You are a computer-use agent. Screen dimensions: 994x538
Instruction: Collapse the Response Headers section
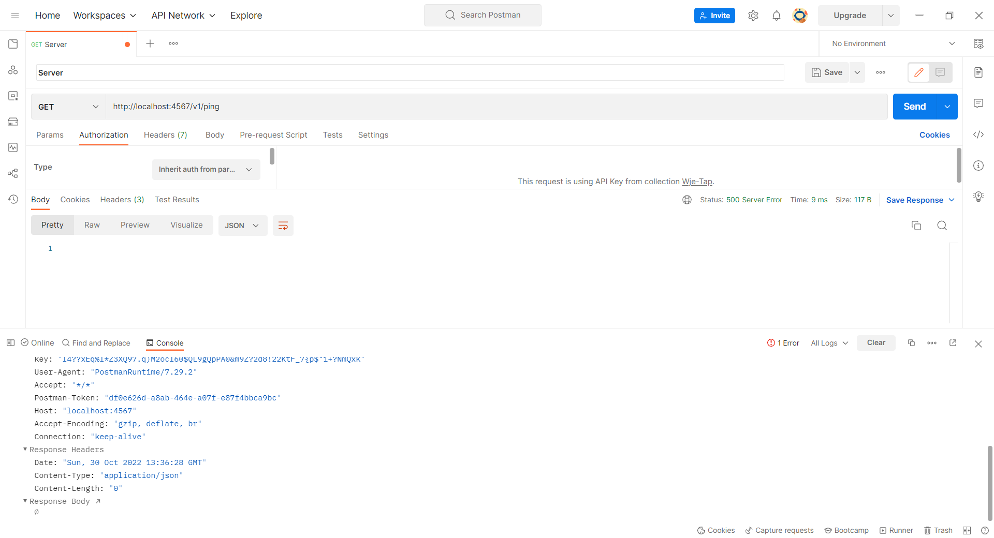click(x=24, y=450)
